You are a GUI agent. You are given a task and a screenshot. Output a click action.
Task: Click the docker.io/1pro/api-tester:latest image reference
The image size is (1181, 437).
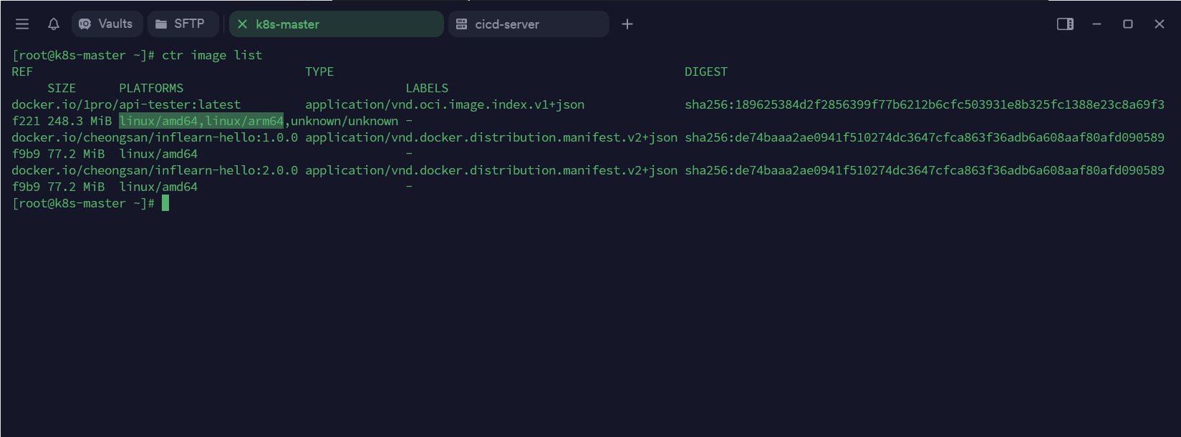(x=126, y=105)
